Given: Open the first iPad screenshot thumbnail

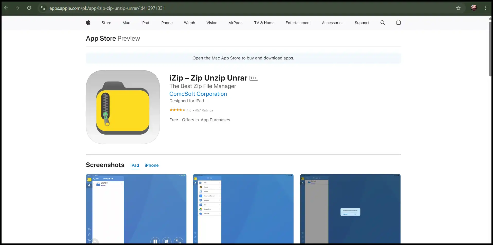Looking at the screenshot, I should [x=136, y=209].
